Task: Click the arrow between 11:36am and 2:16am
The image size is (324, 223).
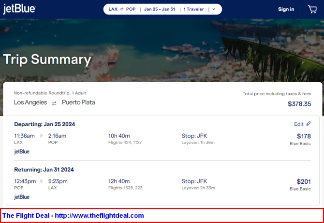Action: coord(42,136)
